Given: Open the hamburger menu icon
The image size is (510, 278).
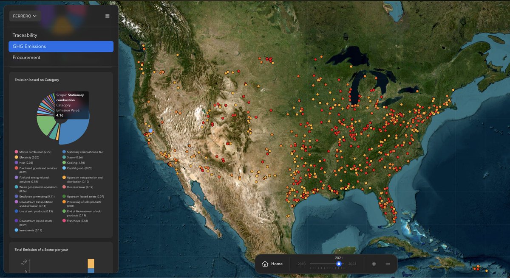Looking at the screenshot, I should click(107, 16).
